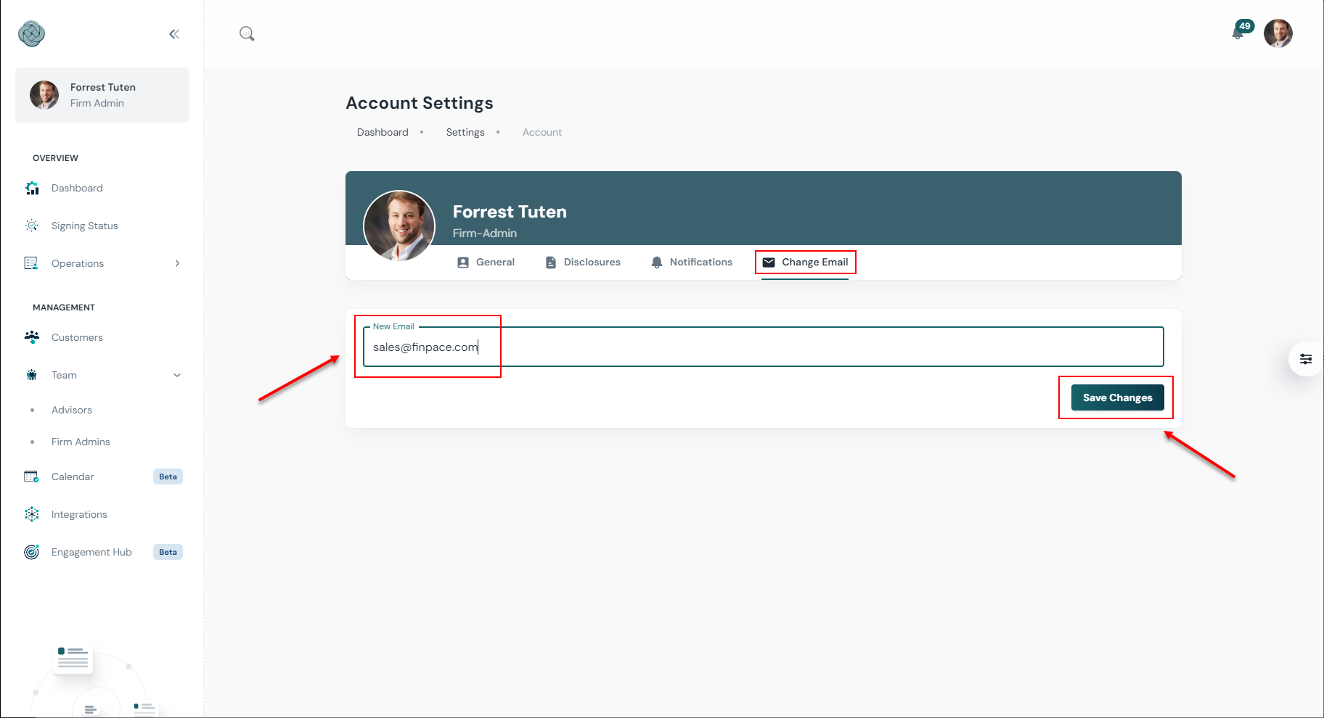Click the Team sidebar icon
The height and width of the screenshot is (718, 1324).
[32, 375]
